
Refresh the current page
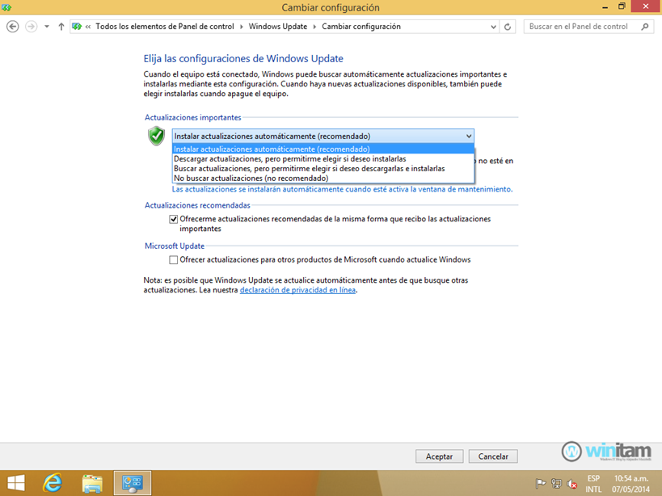coord(508,26)
